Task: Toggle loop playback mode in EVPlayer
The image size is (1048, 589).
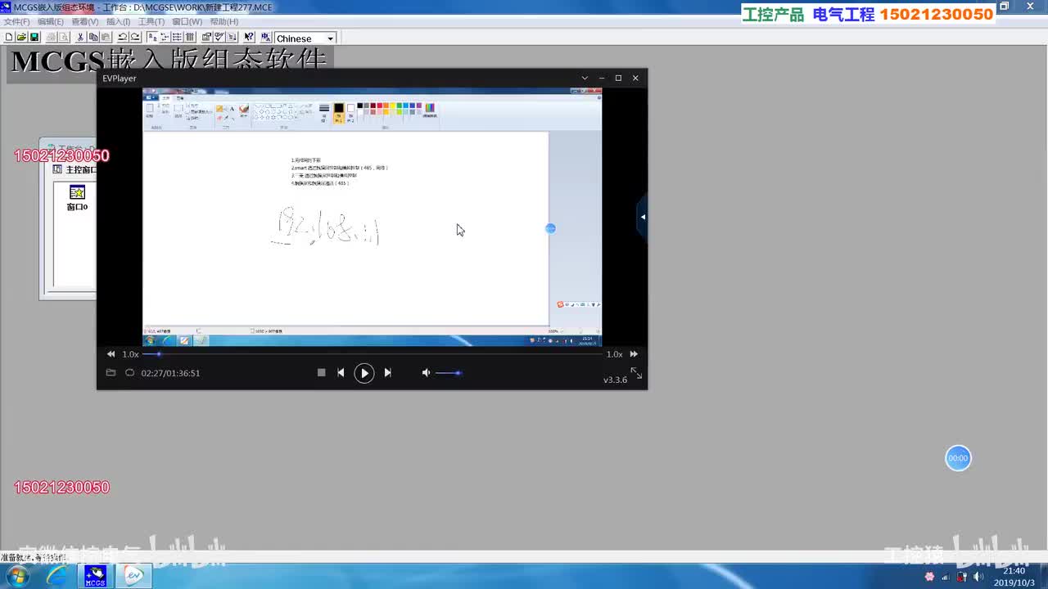Action: pyautogui.click(x=129, y=373)
